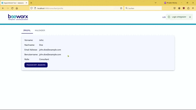Screen dimensions: 196x110
Task: Click the Benutzername: label
Action: point(31,54)
